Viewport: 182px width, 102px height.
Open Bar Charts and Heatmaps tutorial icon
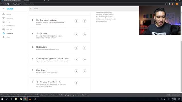(x=76, y=21)
